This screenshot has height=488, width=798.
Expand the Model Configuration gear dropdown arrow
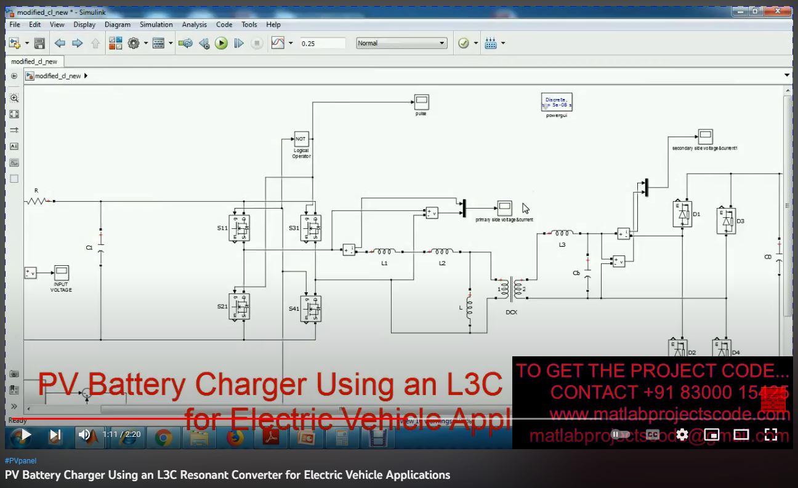click(x=146, y=43)
